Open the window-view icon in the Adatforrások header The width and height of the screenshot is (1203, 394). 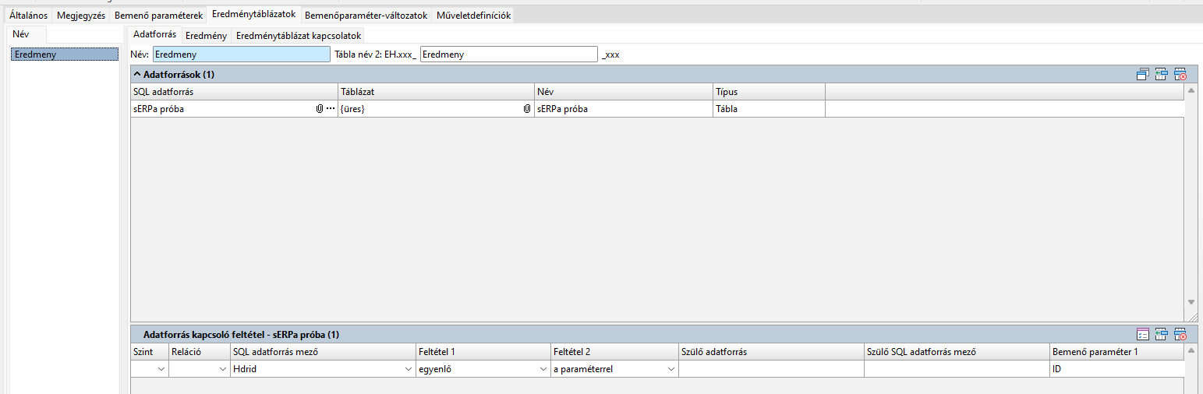point(1143,75)
